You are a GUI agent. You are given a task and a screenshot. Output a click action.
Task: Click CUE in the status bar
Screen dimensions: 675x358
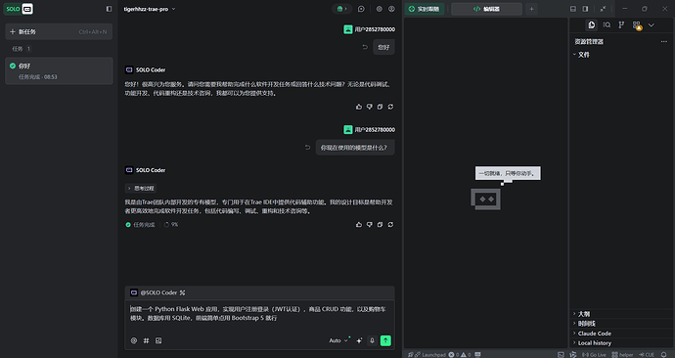coord(647,354)
